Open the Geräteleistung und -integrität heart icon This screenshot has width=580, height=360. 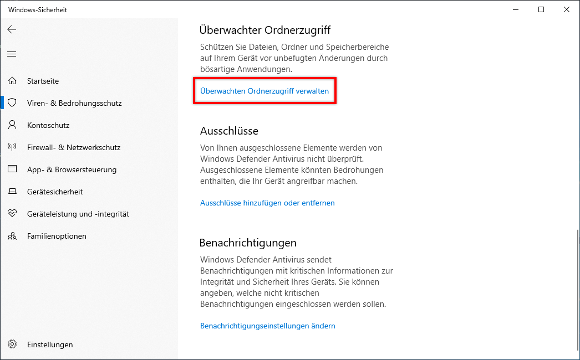(12, 214)
